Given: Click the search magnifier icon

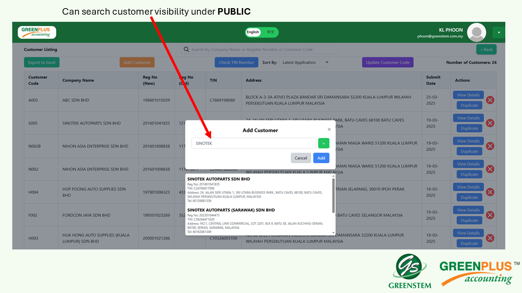Looking at the screenshot, I should click(187, 50).
